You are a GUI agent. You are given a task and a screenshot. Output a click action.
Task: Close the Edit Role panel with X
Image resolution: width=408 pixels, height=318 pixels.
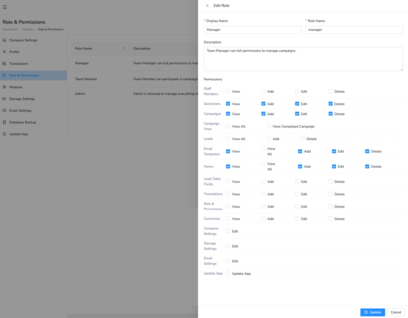tap(207, 6)
